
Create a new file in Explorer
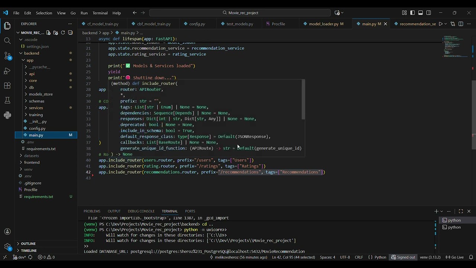point(49,33)
